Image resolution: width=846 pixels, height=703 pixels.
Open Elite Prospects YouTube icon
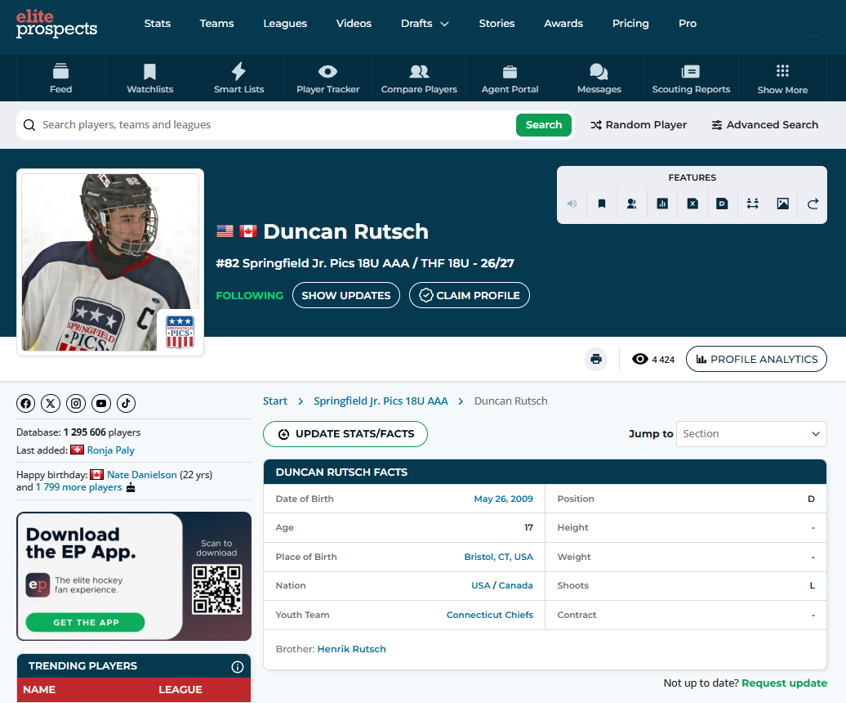[x=101, y=403]
